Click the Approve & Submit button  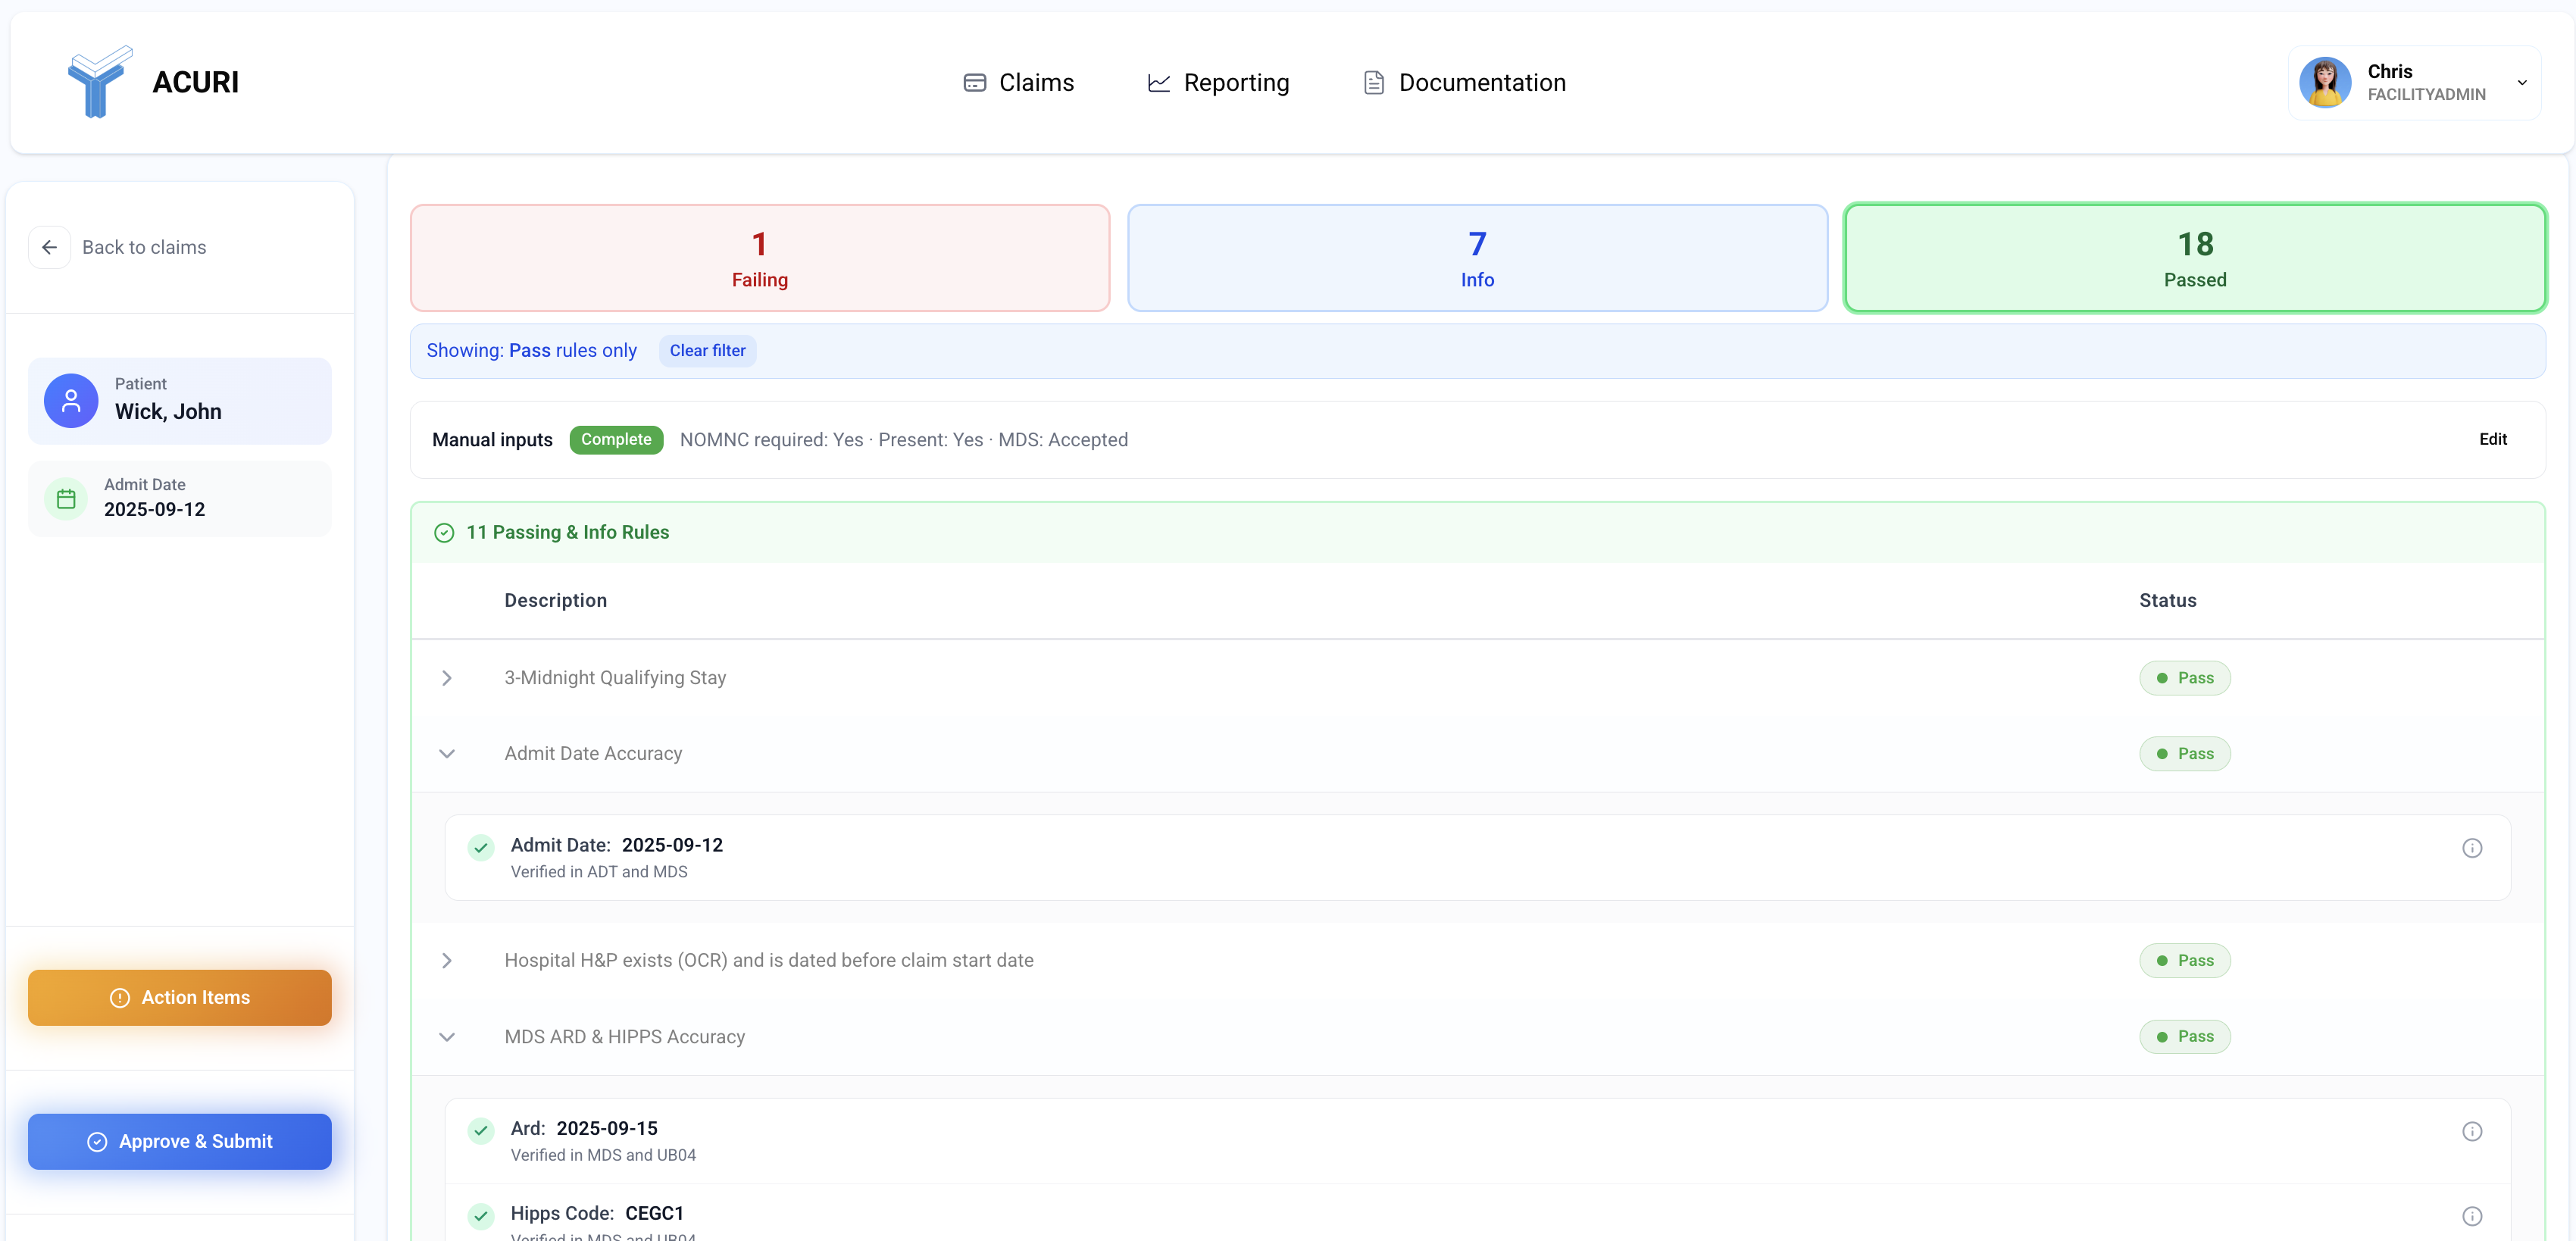[x=180, y=1141]
